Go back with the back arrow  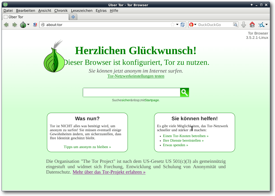[6, 25]
